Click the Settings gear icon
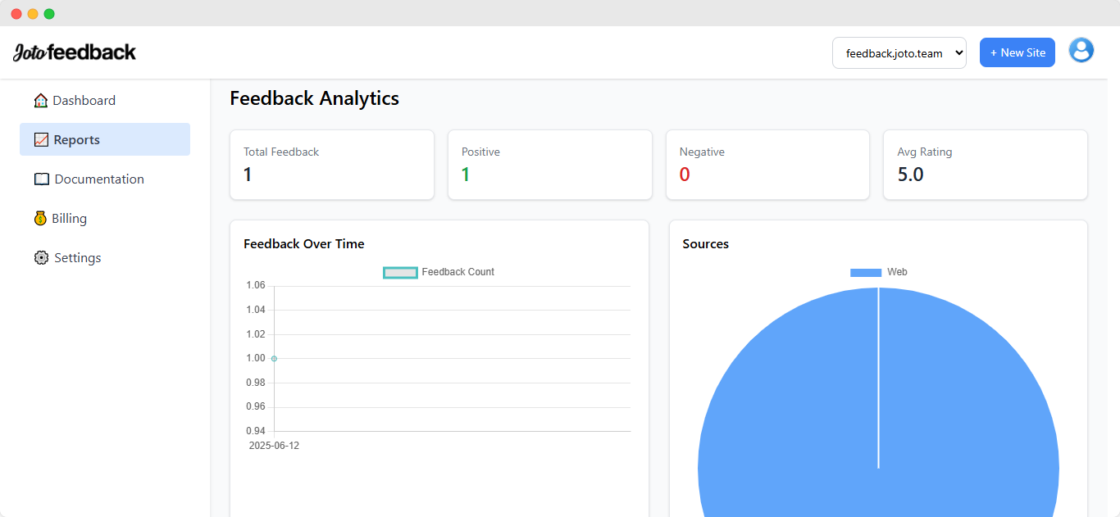The image size is (1120, 517). coord(42,258)
